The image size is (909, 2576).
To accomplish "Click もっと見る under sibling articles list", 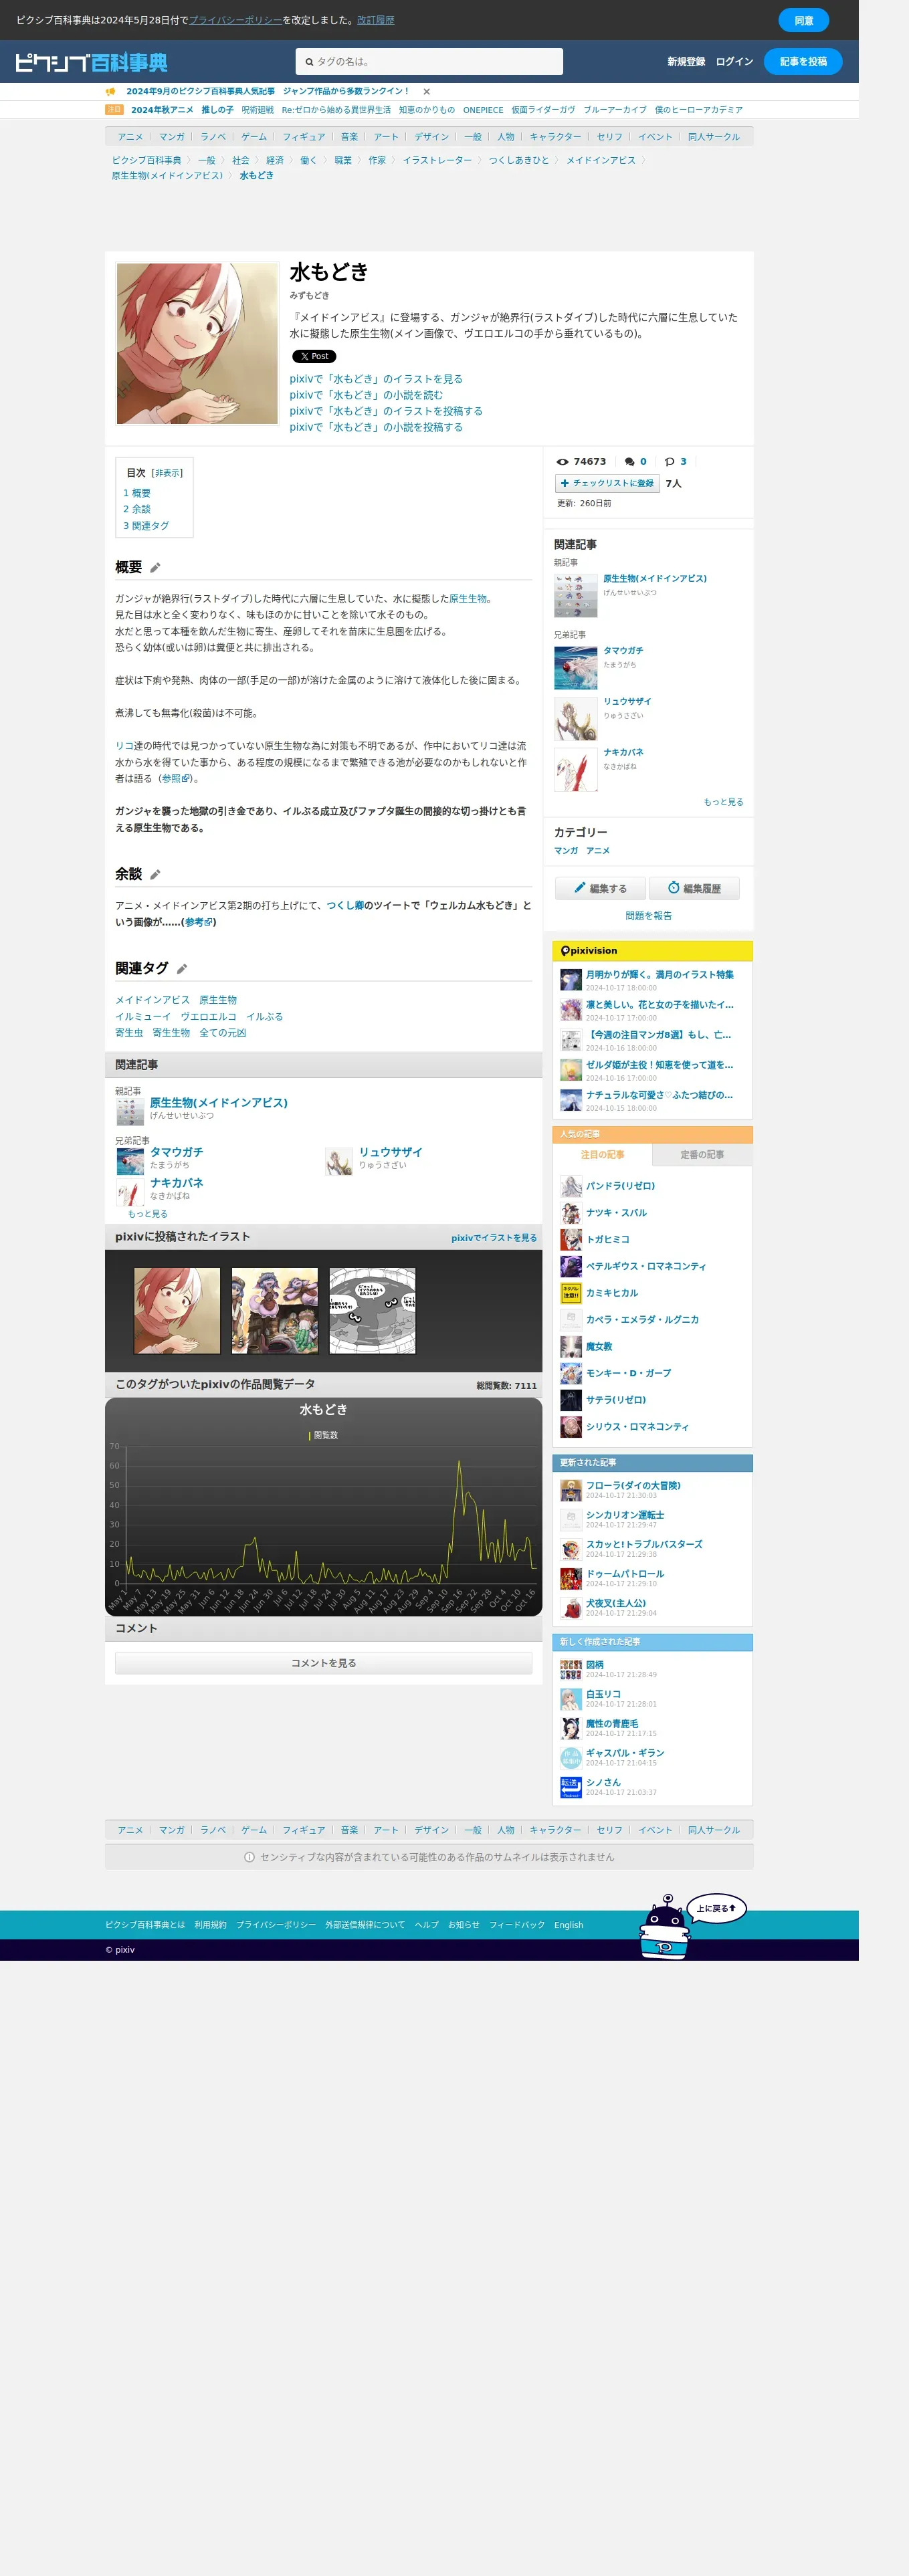I will tap(147, 1214).
